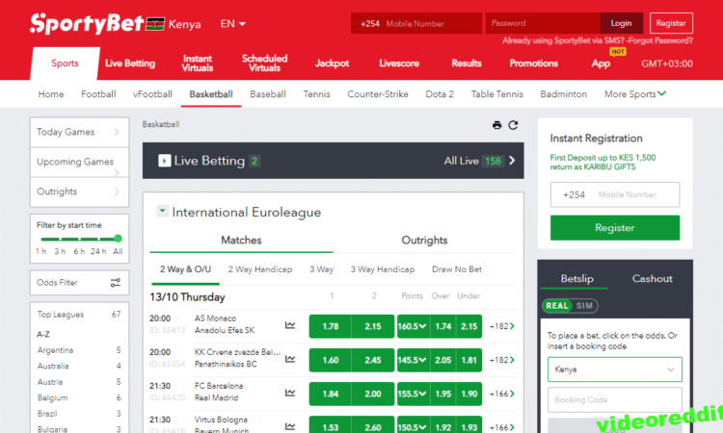Bet on Panathinaikos at 2.45
Image resolution: width=723 pixels, height=433 pixels.
372,360
